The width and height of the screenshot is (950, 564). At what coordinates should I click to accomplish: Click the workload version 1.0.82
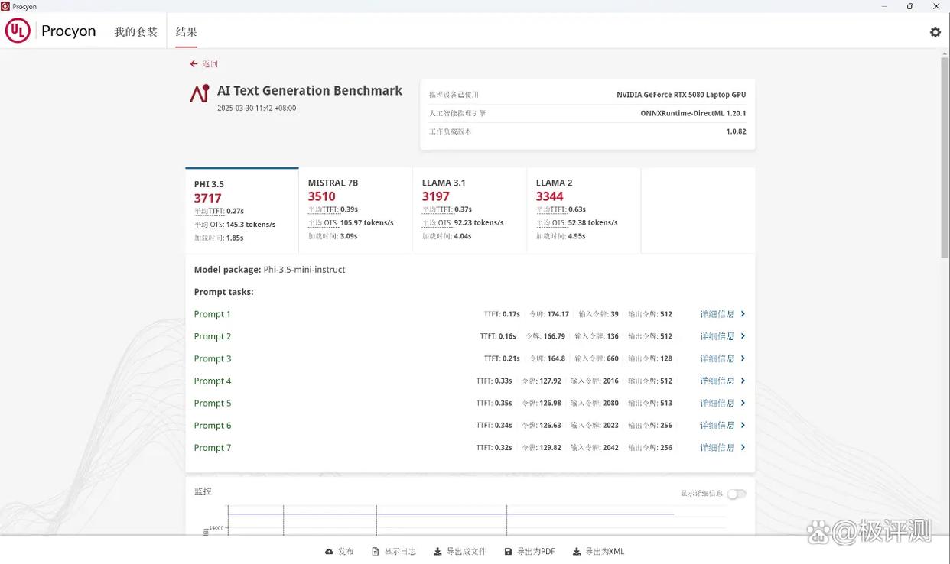(x=737, y=131)
